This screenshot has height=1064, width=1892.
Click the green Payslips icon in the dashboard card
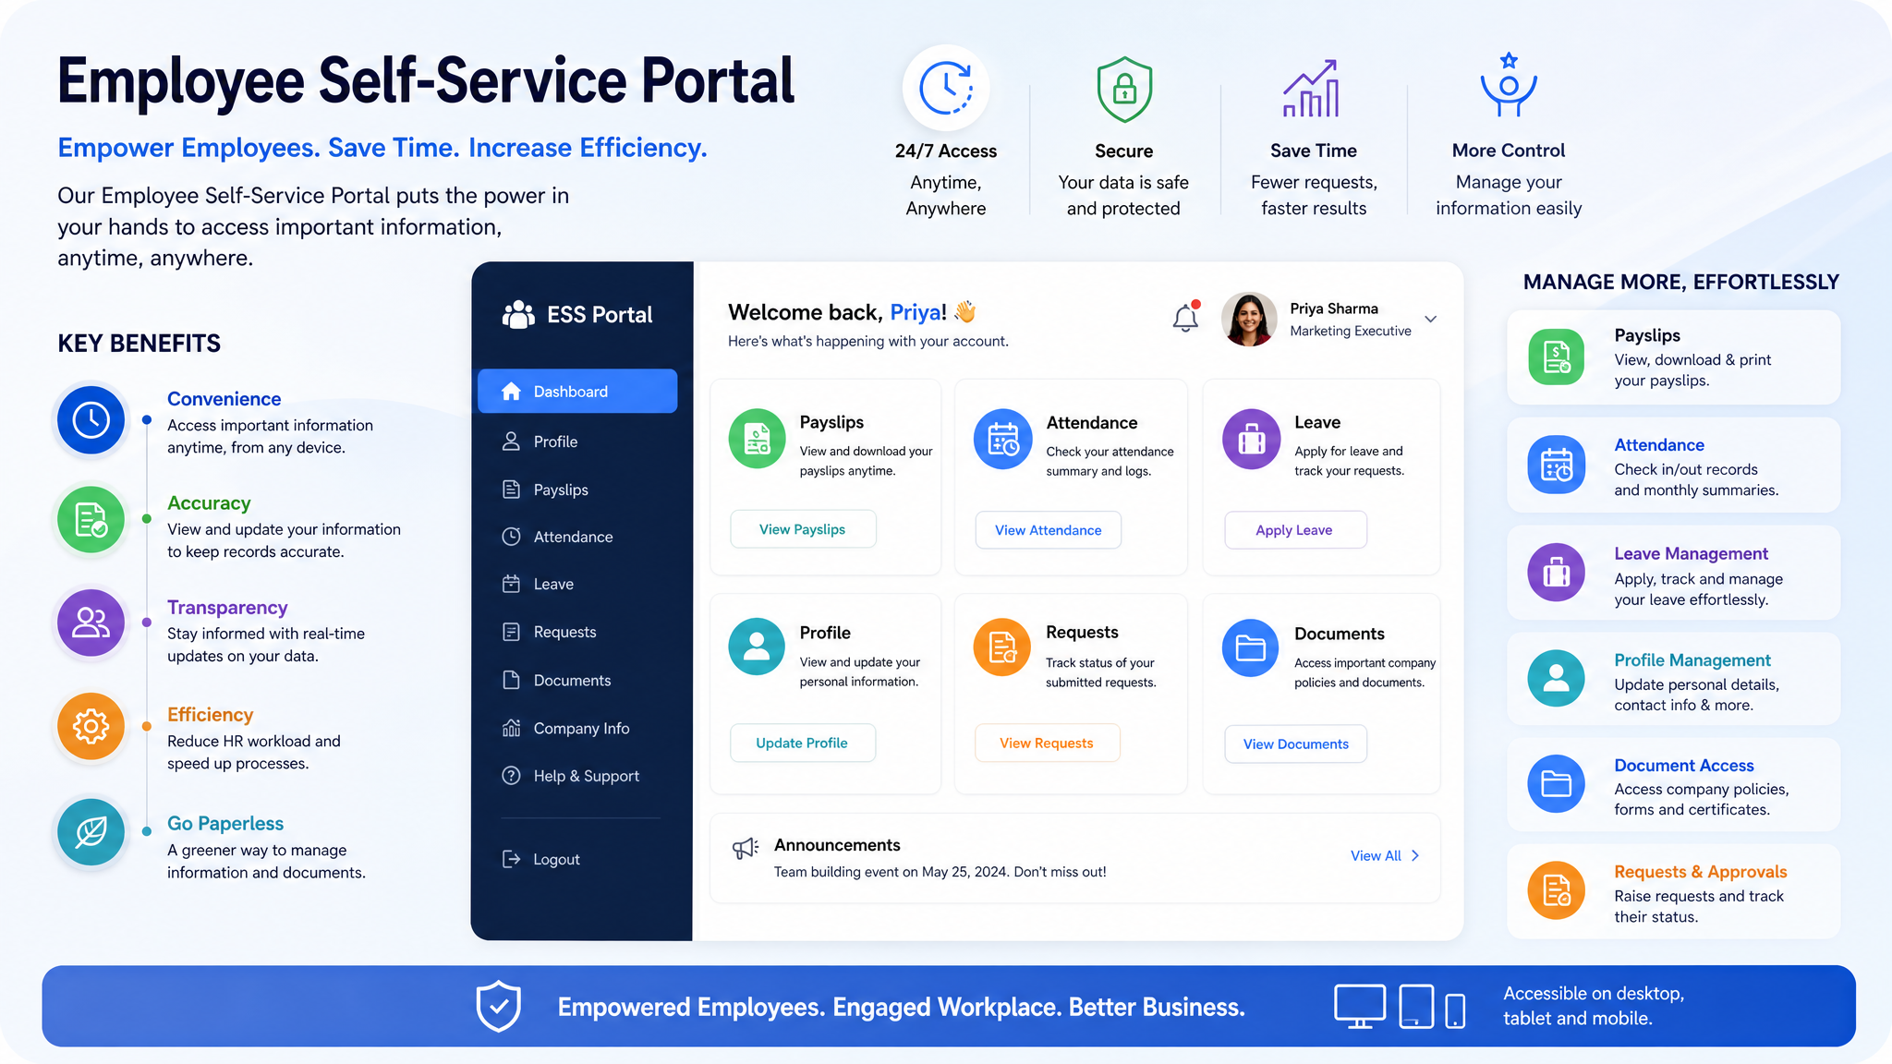pyautogui.click(x=757, y=439)
